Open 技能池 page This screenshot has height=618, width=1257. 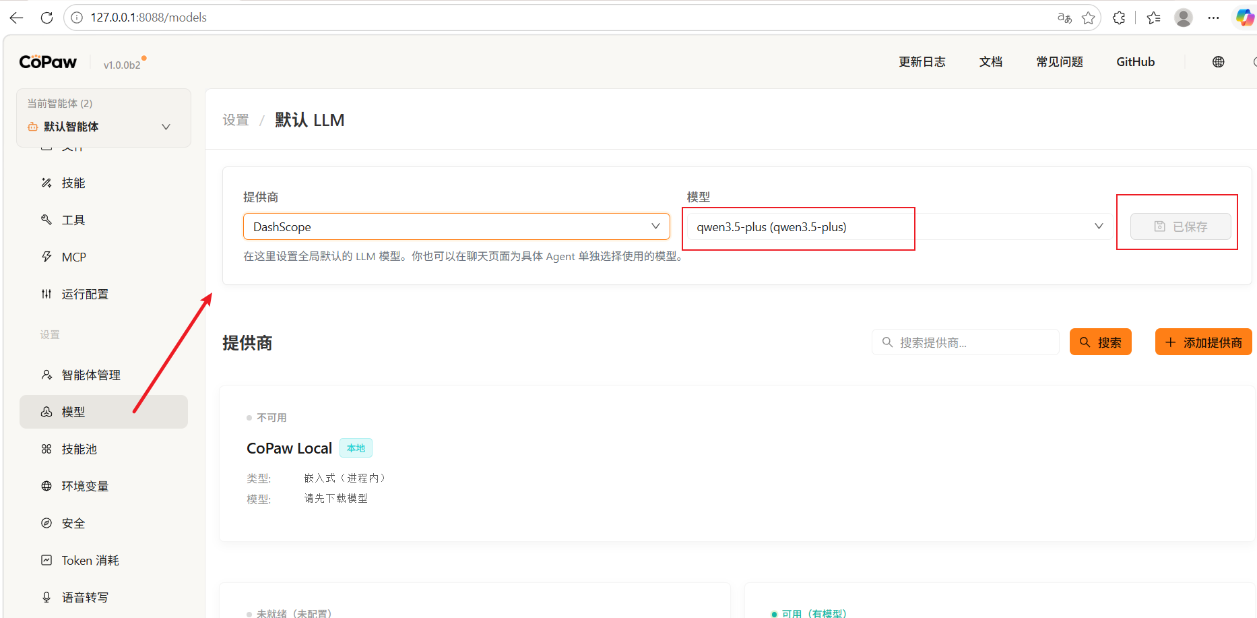(x=104, y=449)
